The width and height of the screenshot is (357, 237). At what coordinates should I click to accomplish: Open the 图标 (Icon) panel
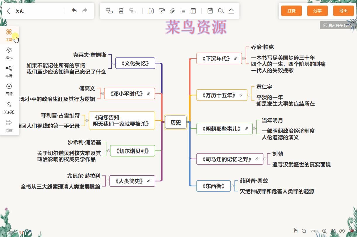click(x=9, y=89)
